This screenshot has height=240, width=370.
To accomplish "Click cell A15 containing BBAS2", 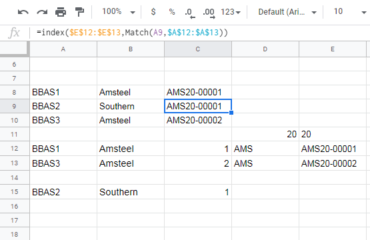I will coord(63,192).
